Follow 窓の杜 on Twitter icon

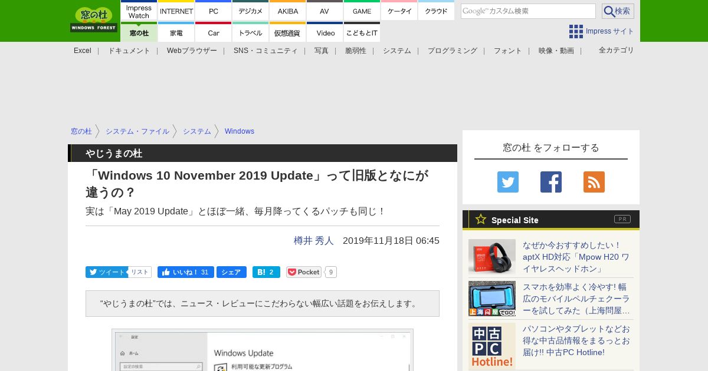(508, 182)
